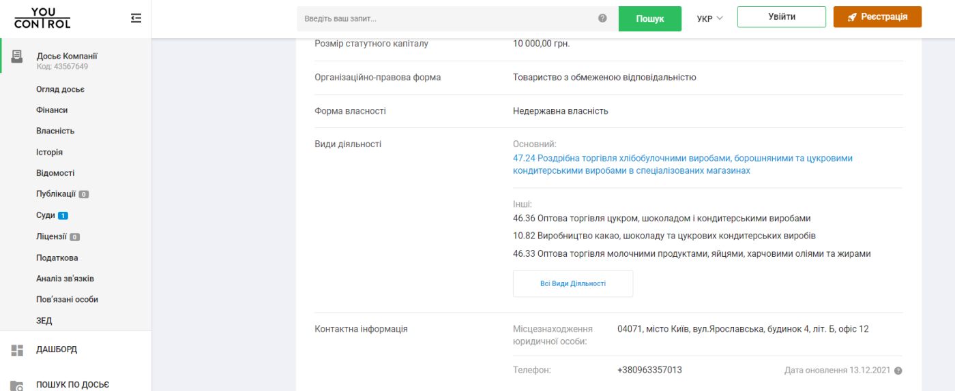Open Аналіз зв'язків section
The image size is (955, 391).
pos(65,279)
